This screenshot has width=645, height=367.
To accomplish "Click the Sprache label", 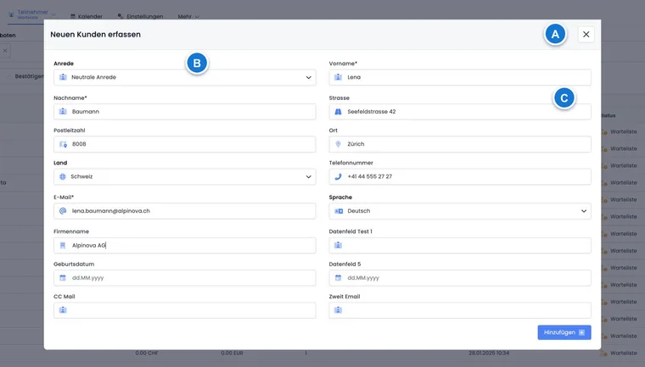I will pyautogui.click(x=340, y=197).
